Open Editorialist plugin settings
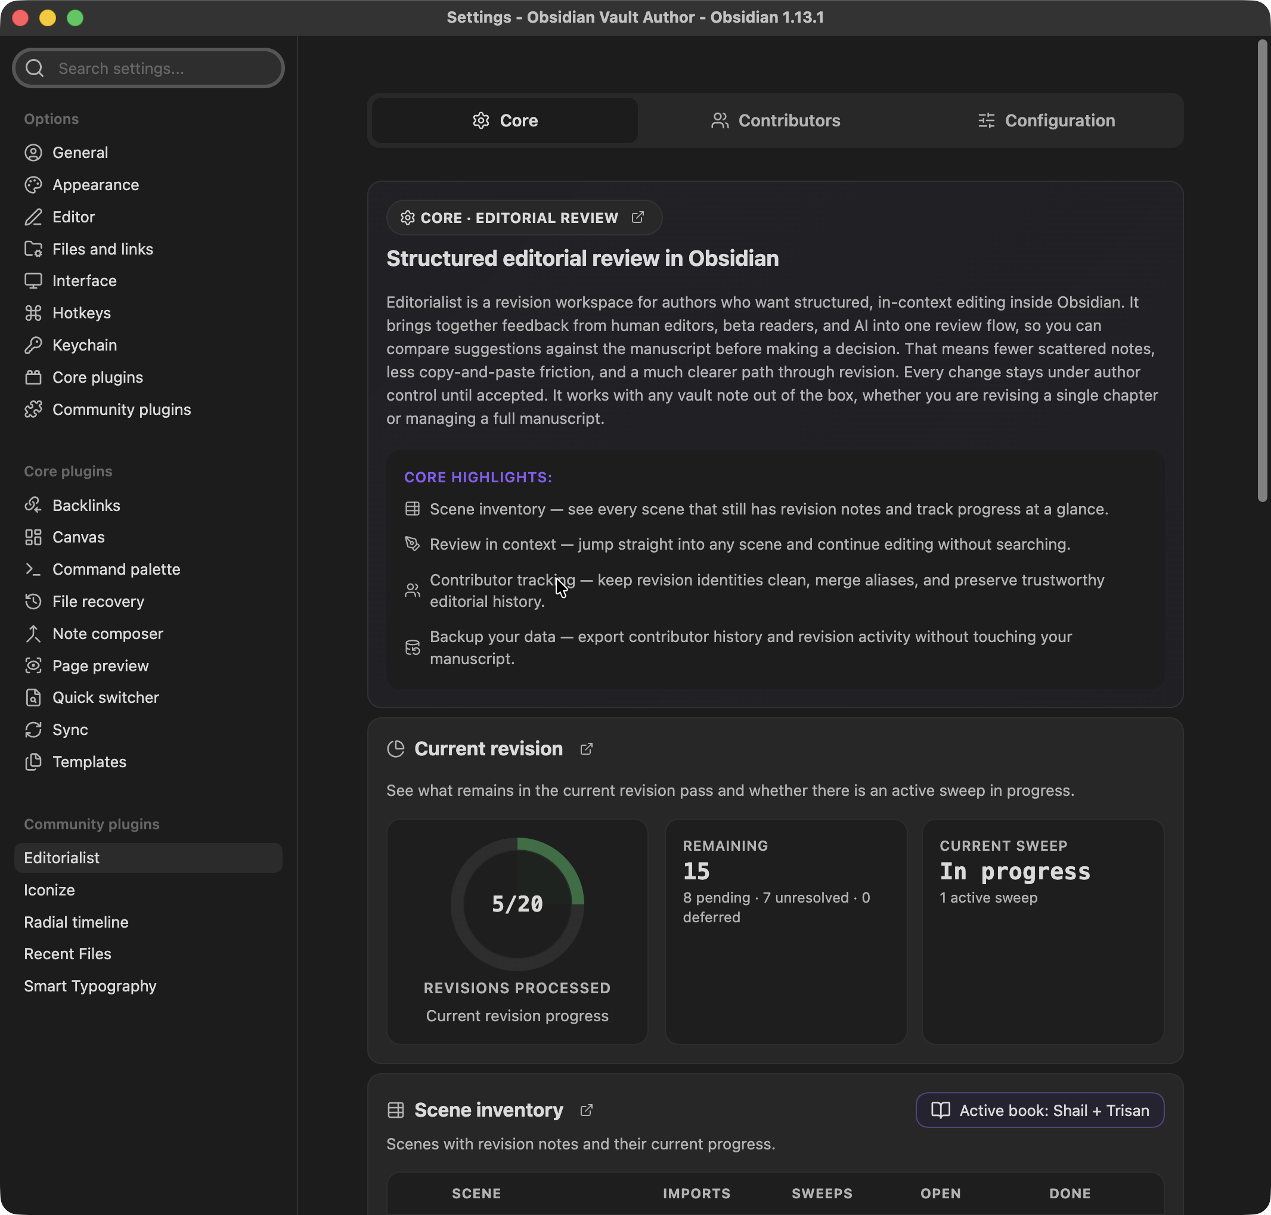This screenshot has width=1271, height=1215. click(x=148, y=858)
